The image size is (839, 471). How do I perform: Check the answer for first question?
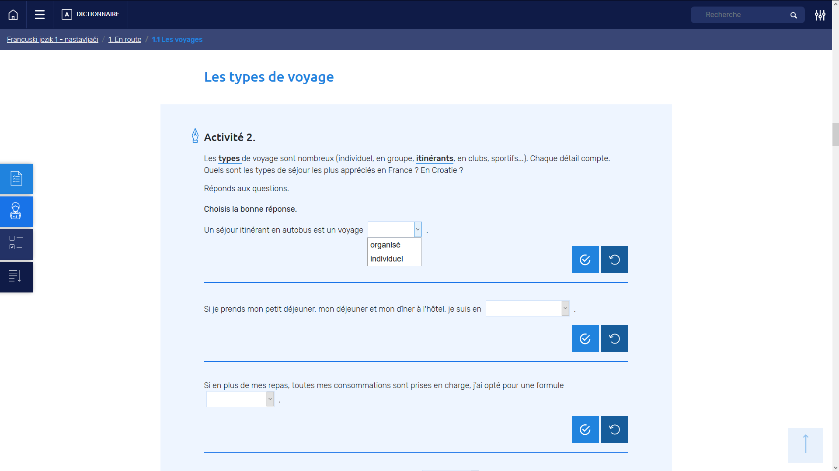coord(585,260)
